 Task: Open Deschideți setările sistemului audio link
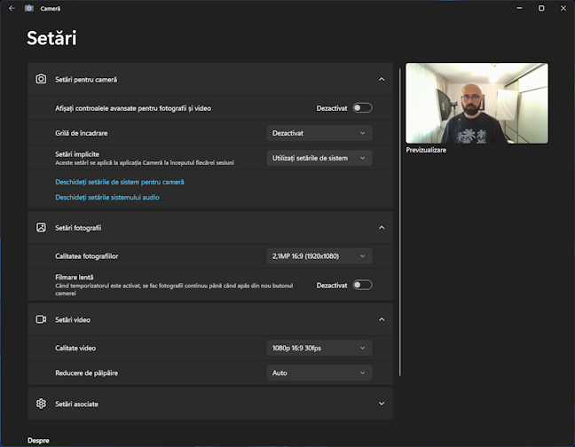pyautogui.click(x=107, y=197)
